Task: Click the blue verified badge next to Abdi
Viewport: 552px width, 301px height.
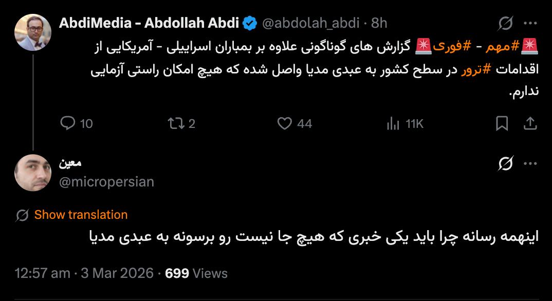Action: (250, 23)
